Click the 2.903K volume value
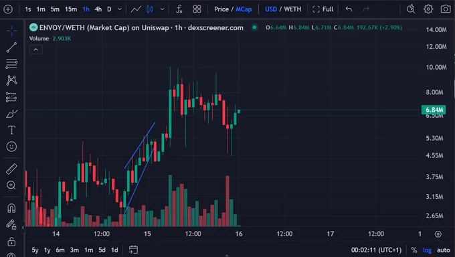This screenshot has height=257, width=455. click(x=62, y=39)
